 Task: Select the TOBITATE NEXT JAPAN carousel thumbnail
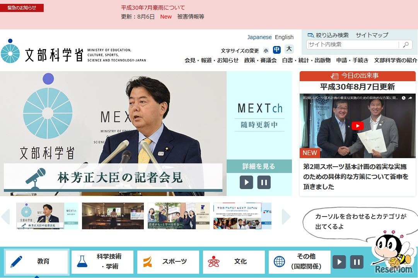(x=242, y=216)
